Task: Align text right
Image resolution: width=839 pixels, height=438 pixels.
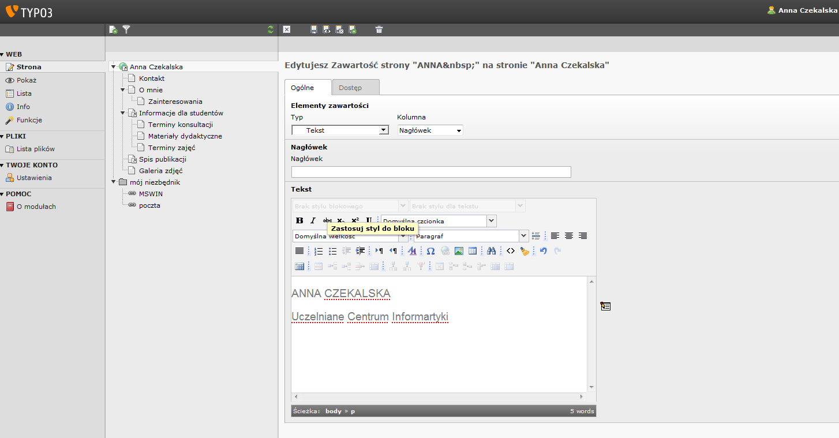Action: [583, 235]
